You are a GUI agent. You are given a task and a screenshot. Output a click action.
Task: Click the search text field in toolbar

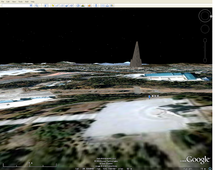[16, 5]
